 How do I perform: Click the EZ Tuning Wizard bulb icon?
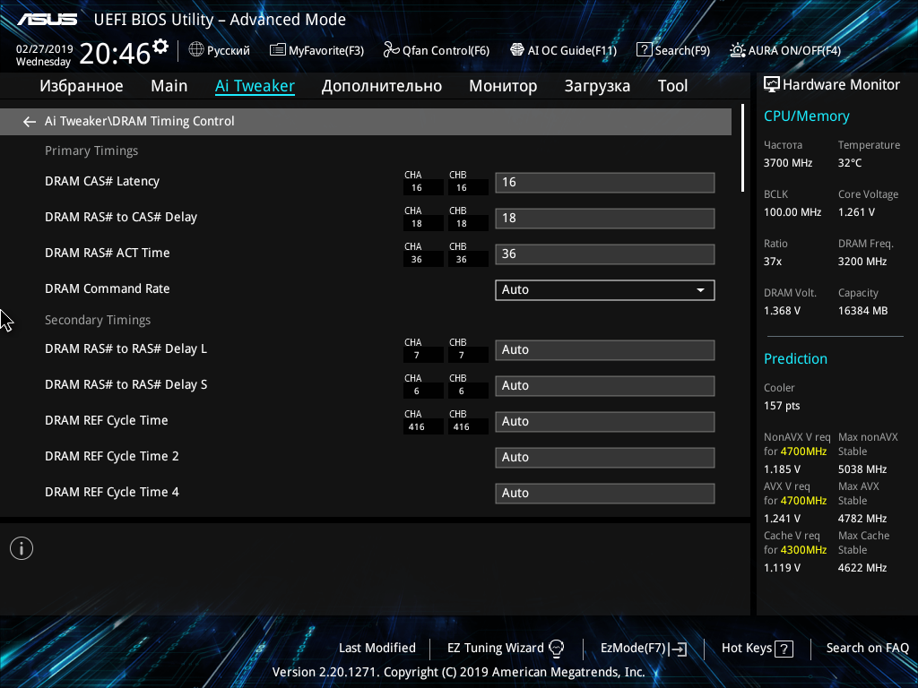pos(556,649)
